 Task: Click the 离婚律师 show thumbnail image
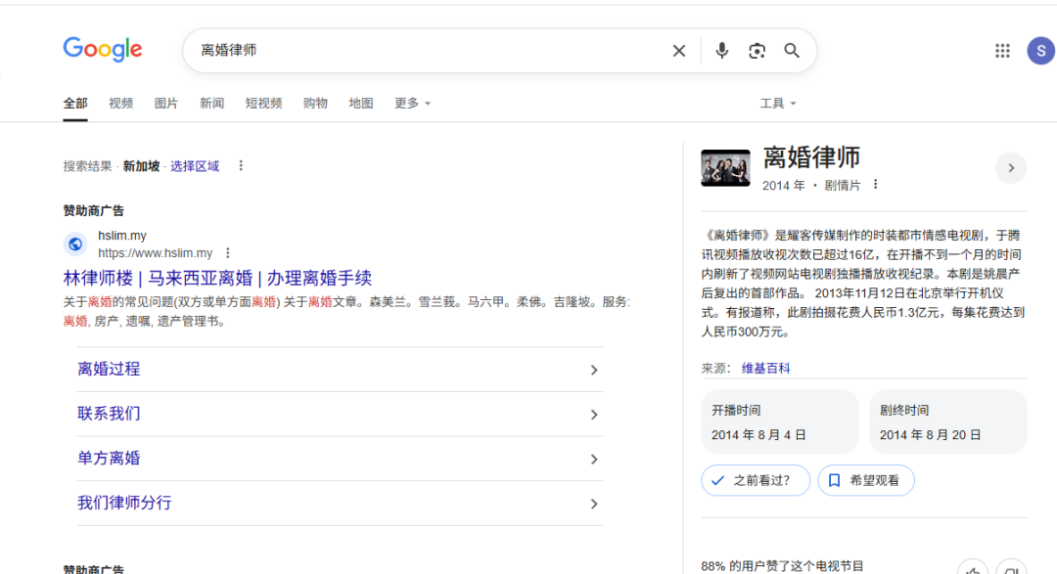click(725, 168)
